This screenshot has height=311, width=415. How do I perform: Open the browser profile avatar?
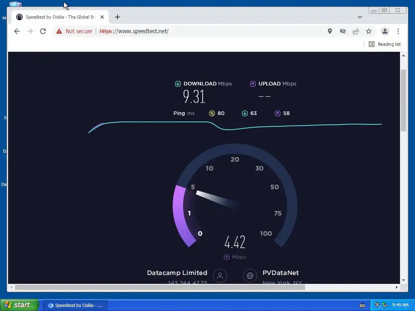tap(385, 31)
